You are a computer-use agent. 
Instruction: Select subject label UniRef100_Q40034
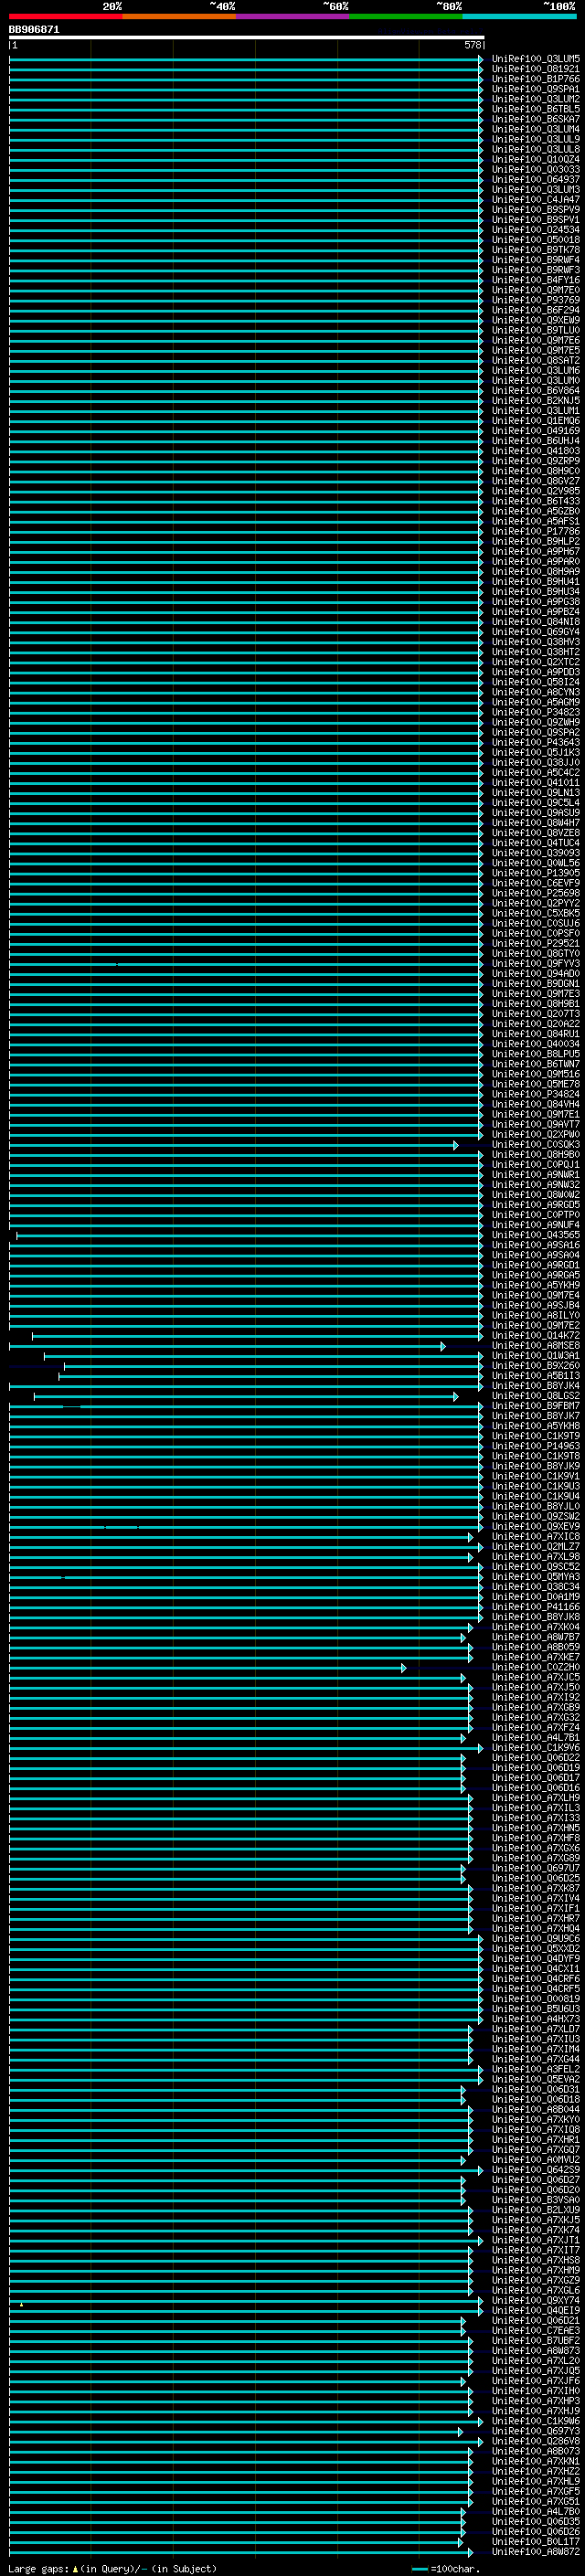point(536,1044)
